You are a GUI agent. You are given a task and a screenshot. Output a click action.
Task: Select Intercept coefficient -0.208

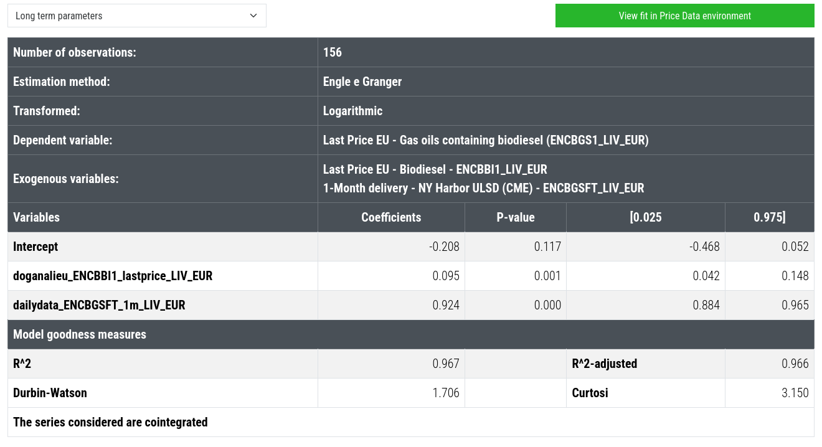(445, 247)
